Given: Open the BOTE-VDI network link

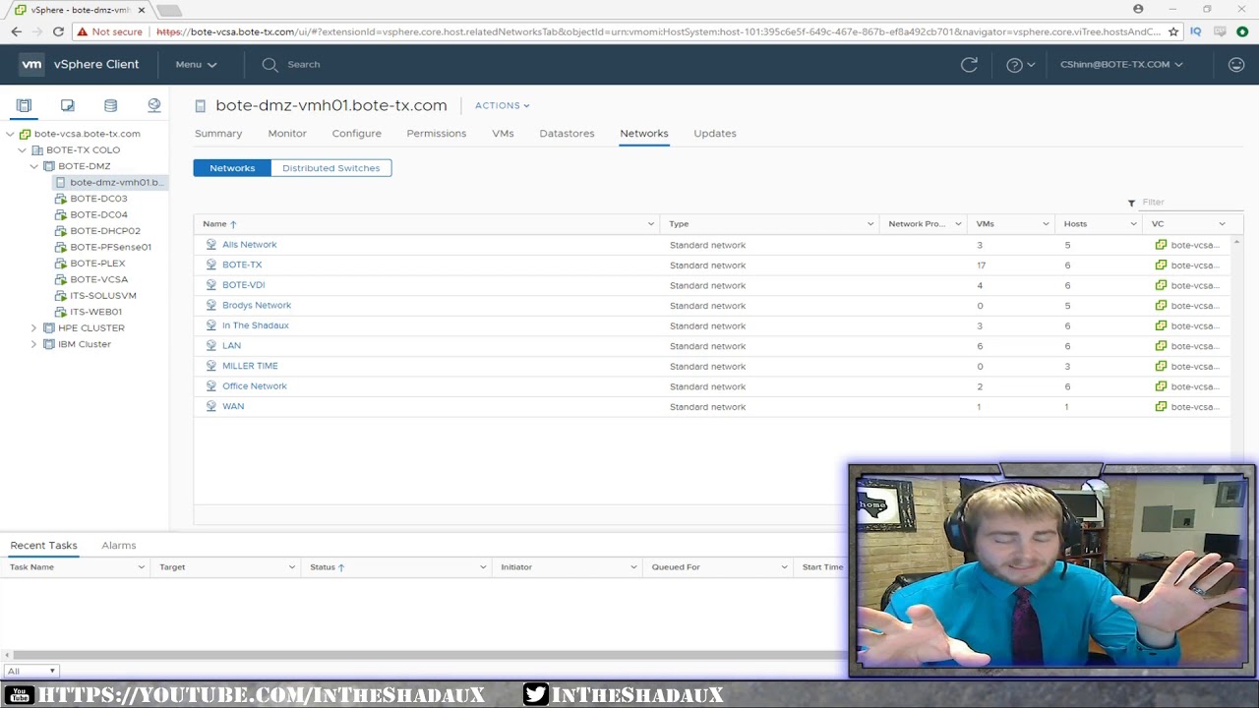Looking at the screenshot, I should pyautogui.click(x=244, y=285).
